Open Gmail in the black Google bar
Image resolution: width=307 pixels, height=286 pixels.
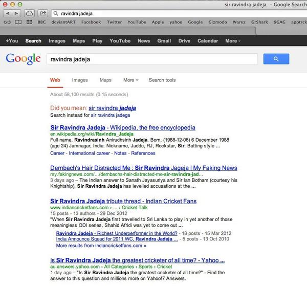[x=164, y=41]
